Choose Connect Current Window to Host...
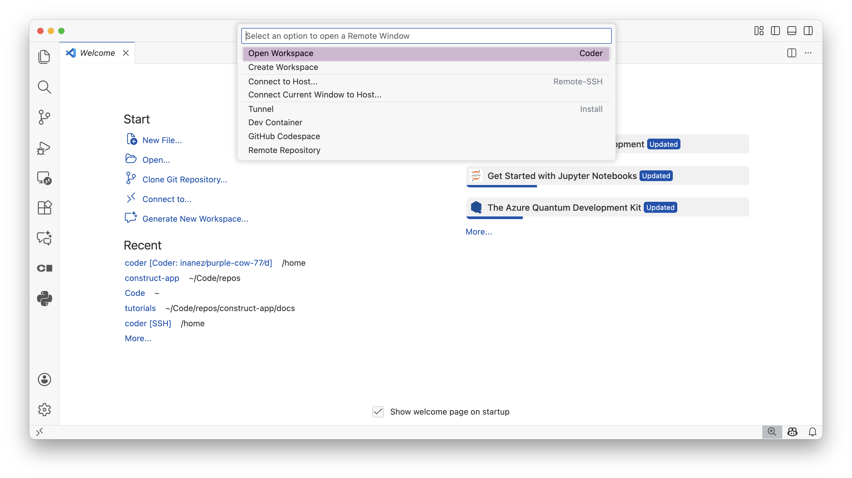 (426, 95)
